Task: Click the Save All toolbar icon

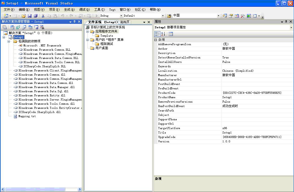Action: pyautogui.click(x=35, y=16)
